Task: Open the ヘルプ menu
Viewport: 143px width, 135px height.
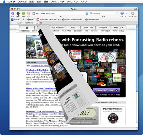Action: pos(84,2)
